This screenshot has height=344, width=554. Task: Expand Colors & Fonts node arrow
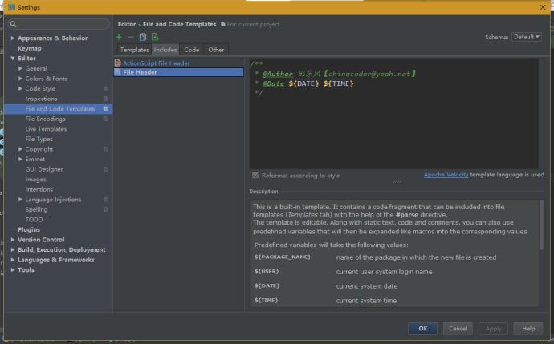click(20, 79)
